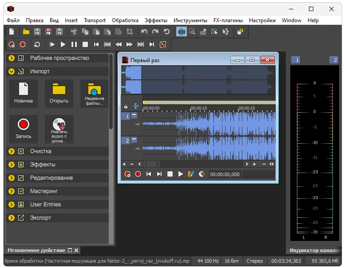Create a new file from main toolbar

pos(12,32)
